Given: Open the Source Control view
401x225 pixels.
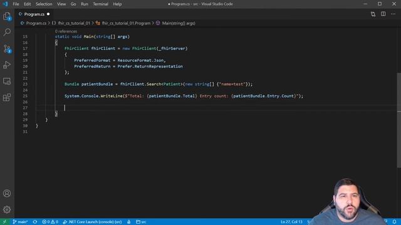Looking at the screenshot, I should pos(7,49).
